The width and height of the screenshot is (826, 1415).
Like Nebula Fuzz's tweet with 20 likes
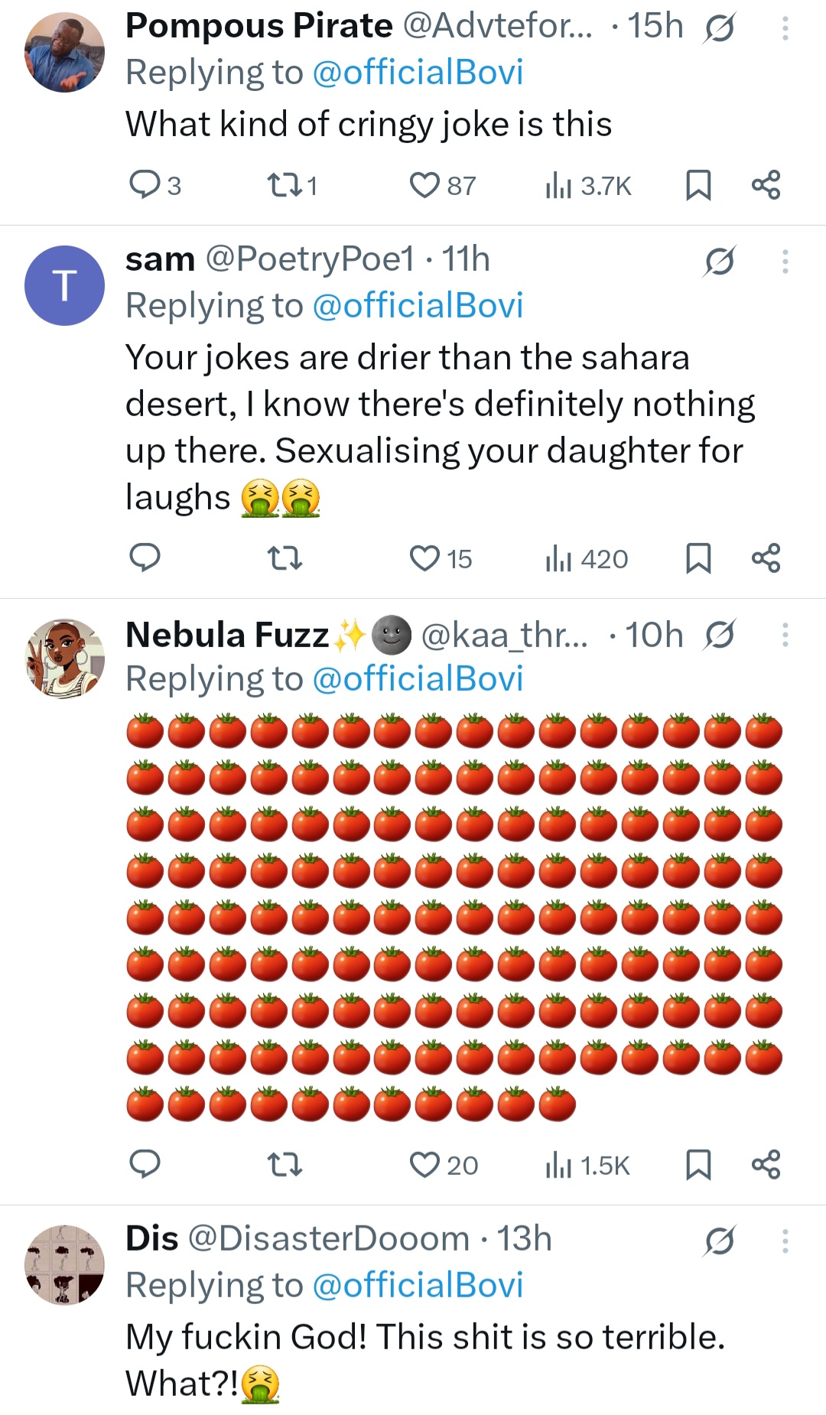point(424,1165)
